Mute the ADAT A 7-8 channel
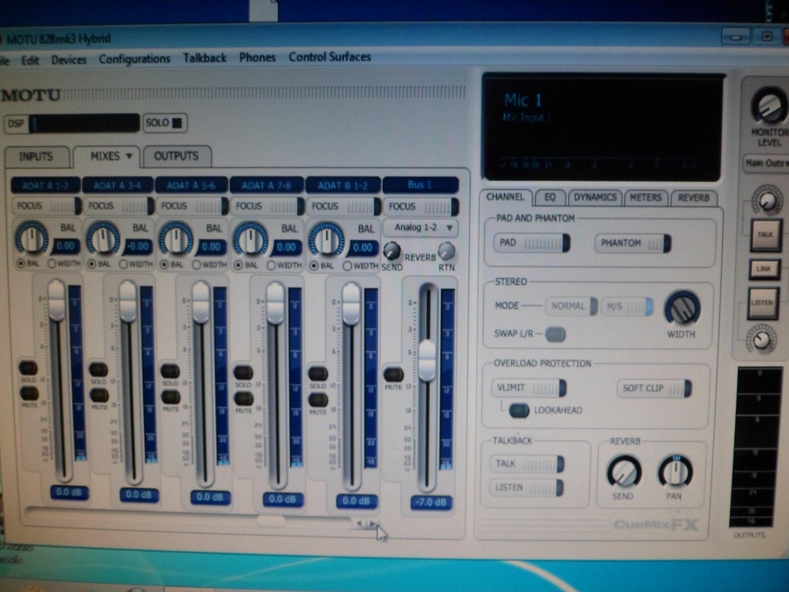This screenshot has height=592, width=789. [x=244, y=398]
